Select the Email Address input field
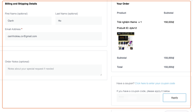The height and width of the screenshot is (112, 193). [53, 36]
